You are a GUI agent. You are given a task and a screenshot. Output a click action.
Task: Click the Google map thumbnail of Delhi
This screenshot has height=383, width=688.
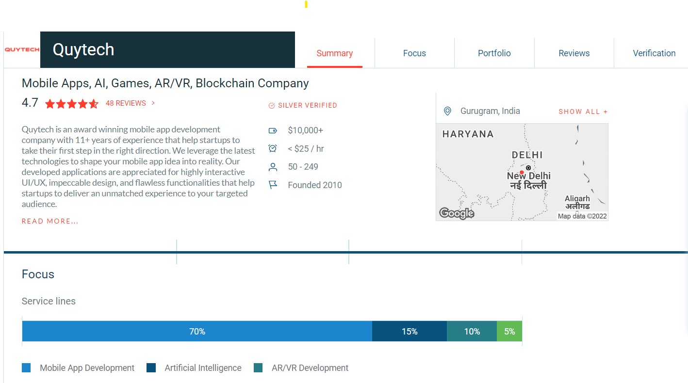coord(522,172)
